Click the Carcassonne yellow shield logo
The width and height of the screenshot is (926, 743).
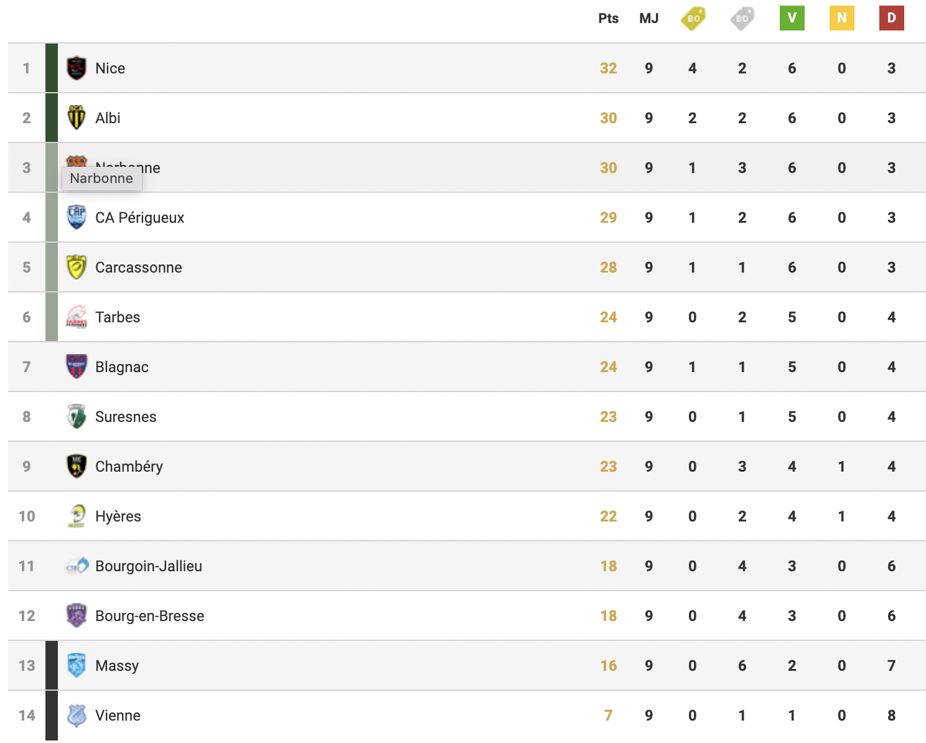point(77,267)
